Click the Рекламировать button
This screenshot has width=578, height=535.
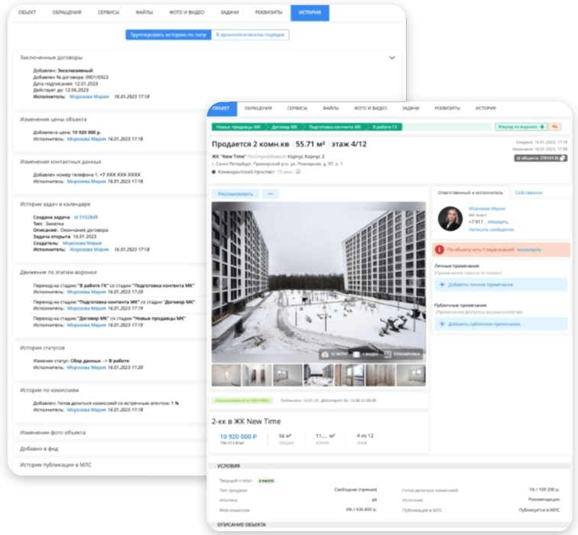pyautogui.click(x=235, y=194)
